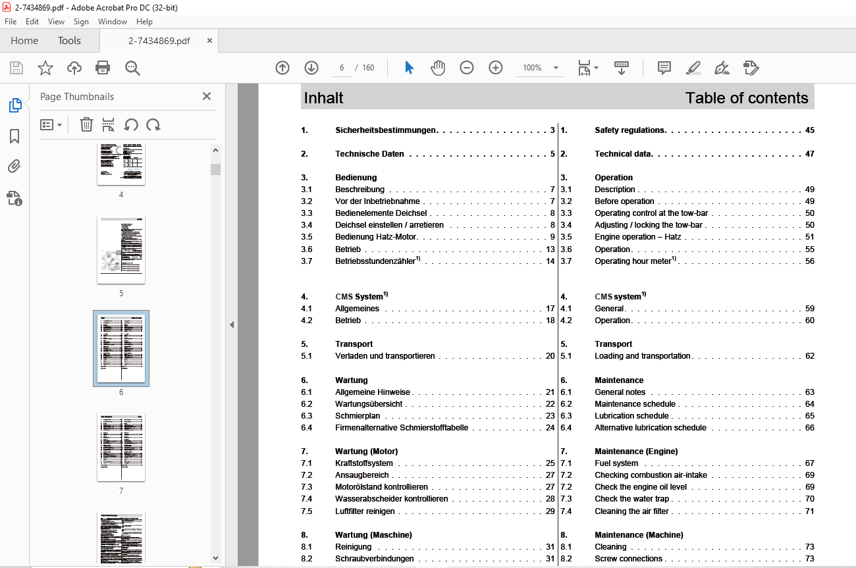Viewport: 856px width, 568px height.
Task: Select the page 5 thumbnail
Action: pos(121,250)
